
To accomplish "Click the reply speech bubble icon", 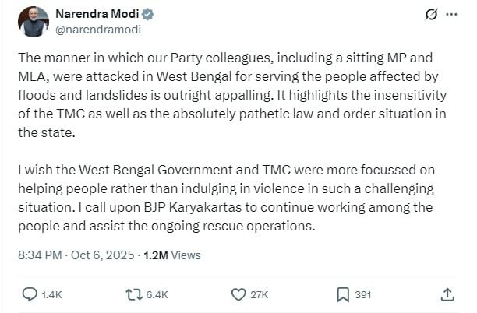I will tap(30, 294).
